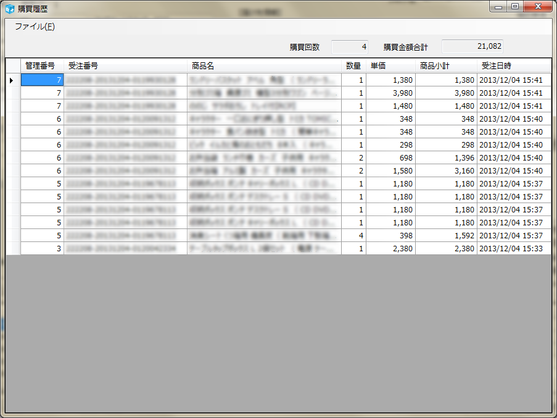Click the 単価 column header

pyautogui.click(x=390, y=66)
